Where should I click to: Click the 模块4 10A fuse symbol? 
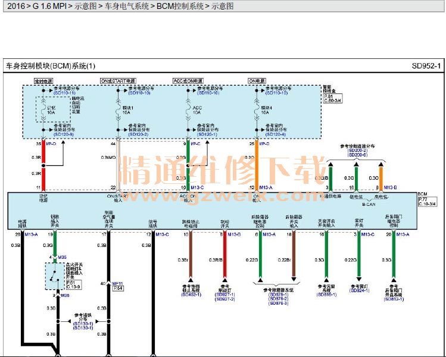(x=257, y=110)
